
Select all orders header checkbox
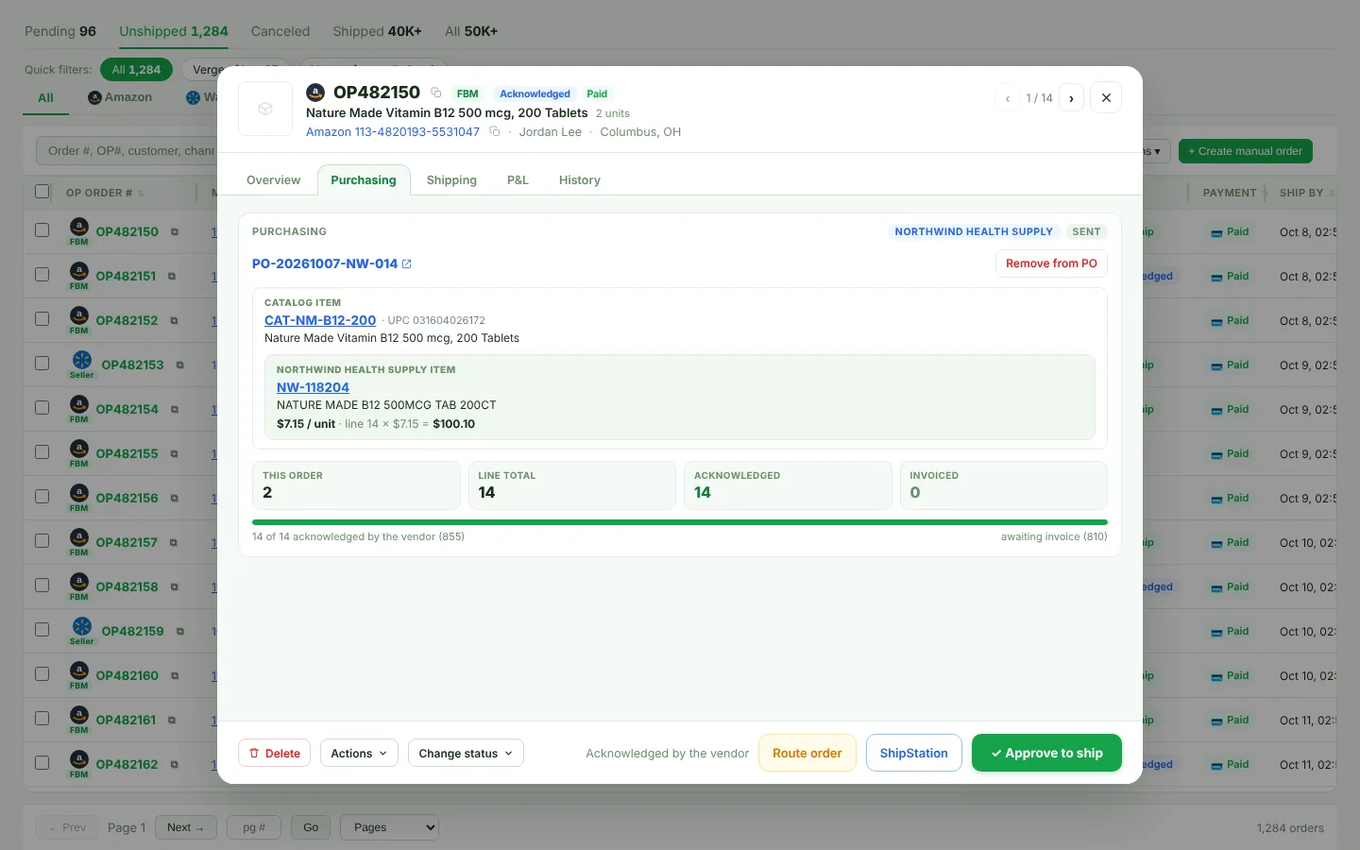pyautogui.click(x=42, y=192)
